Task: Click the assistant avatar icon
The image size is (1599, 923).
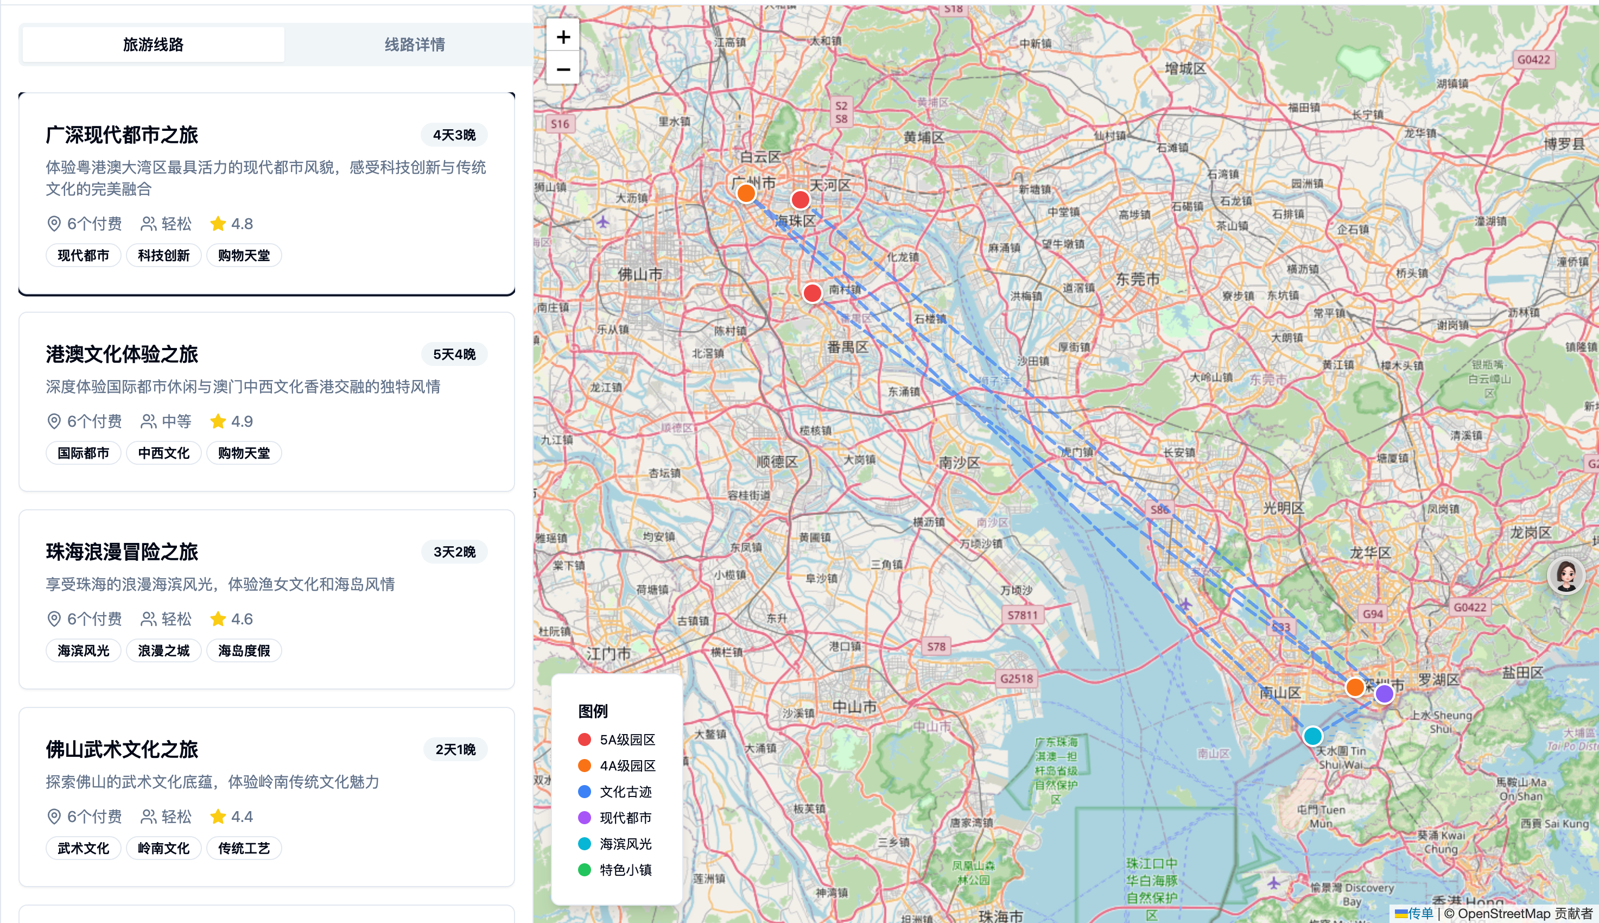Action: [1565, 576]
